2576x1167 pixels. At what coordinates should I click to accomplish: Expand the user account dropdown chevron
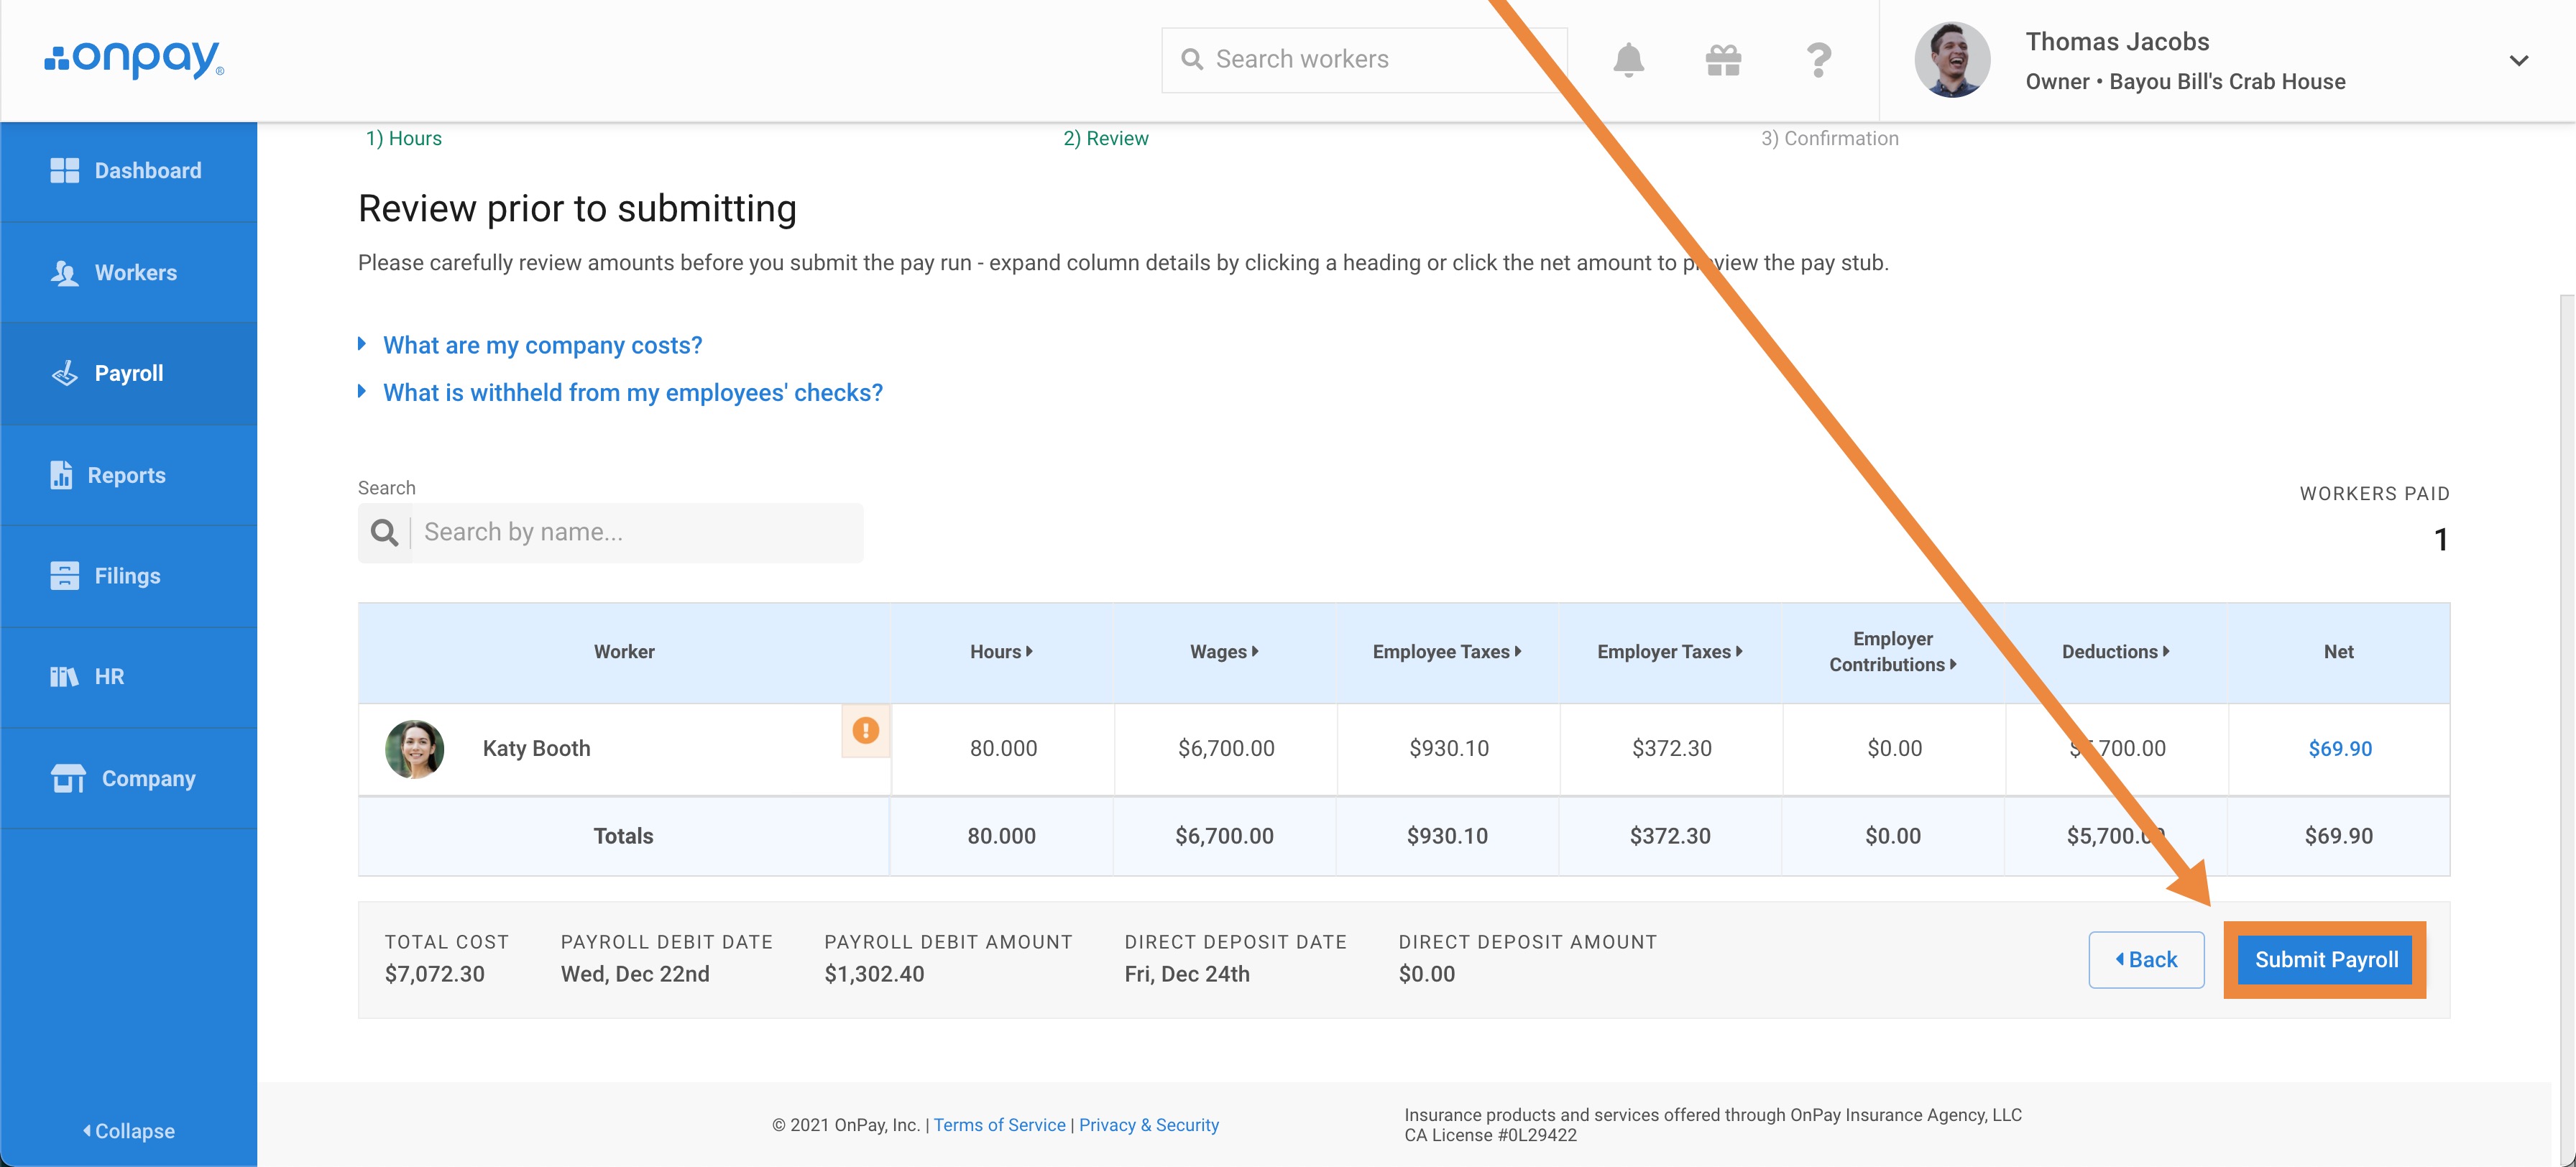click(x=2518, y=60)
